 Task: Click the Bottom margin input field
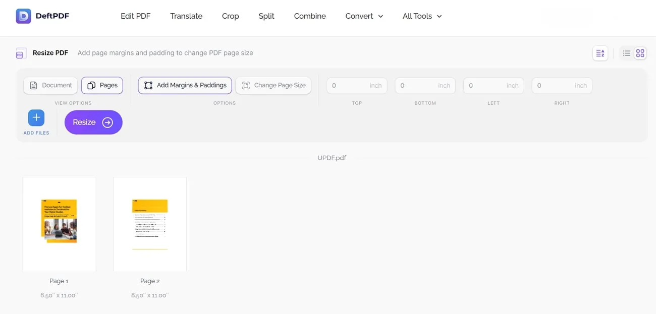tap(425, 86)
